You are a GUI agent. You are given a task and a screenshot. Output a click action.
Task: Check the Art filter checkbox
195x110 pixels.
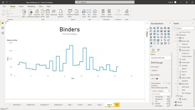pyautogui.click(x=153, y=101)
